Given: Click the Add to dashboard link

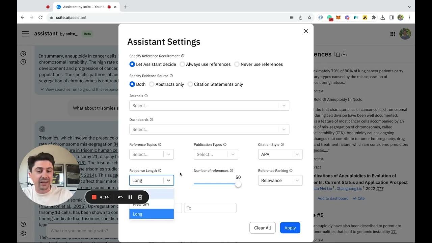Looking at the screenshot, I should point(333,198).
